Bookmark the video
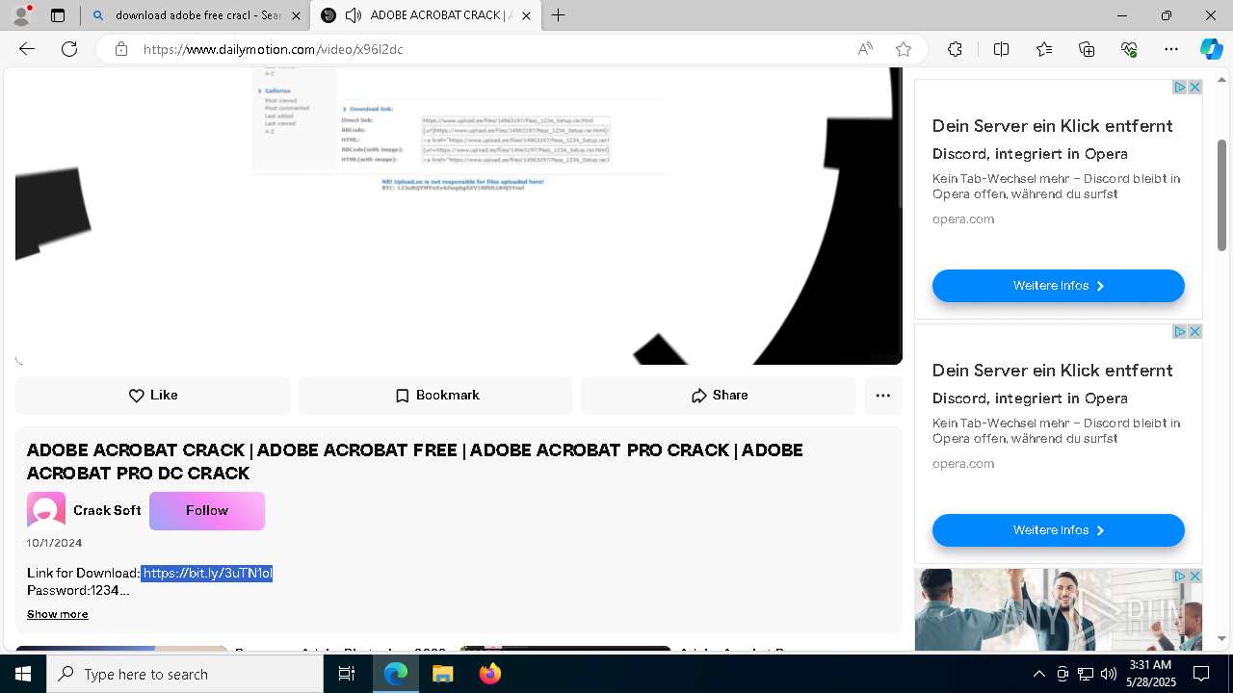Image resolution: width=1233 pixels, height=693 pixels. point(436,396)
